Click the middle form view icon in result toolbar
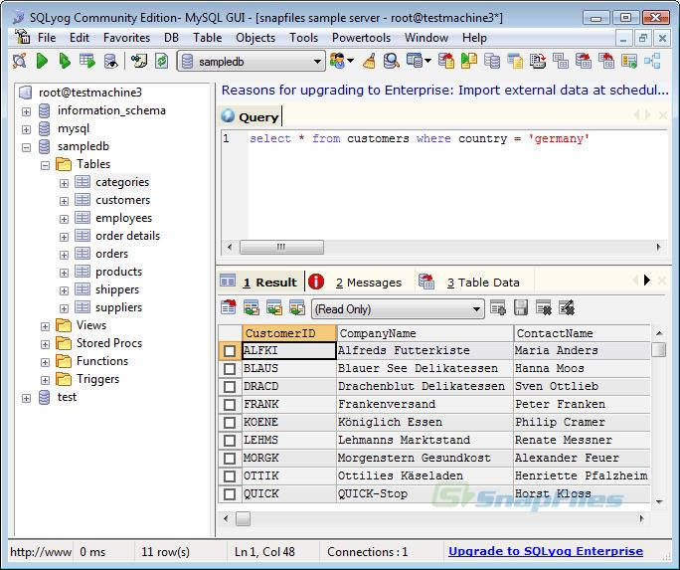This screenshot has width=680, height=570. [x=274, y=307]
